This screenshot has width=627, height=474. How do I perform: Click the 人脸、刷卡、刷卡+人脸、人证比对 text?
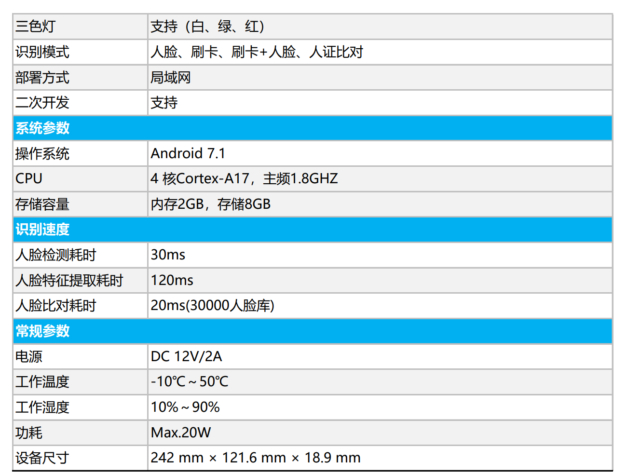[257, 52]
